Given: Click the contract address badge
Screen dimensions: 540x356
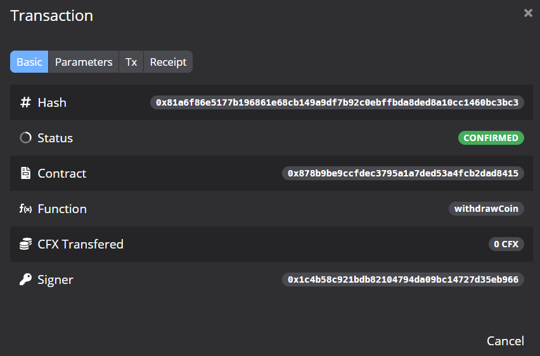Looking at the screenshot, I should click(403, 173).
